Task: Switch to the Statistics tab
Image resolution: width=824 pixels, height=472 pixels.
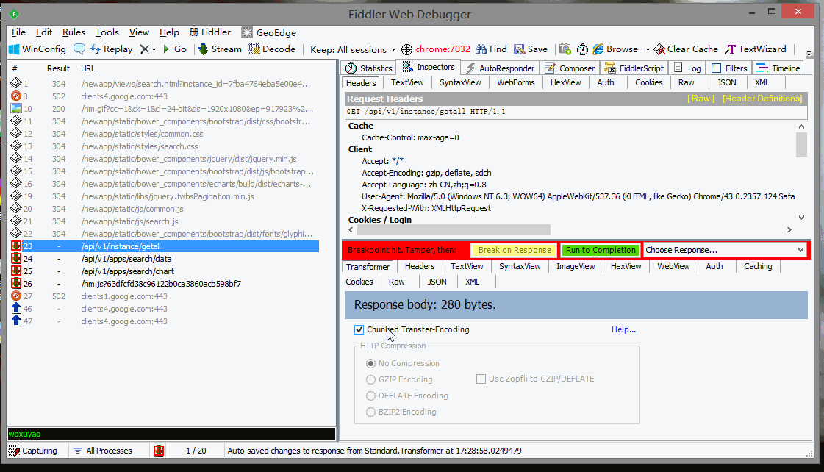Action: 369,68
